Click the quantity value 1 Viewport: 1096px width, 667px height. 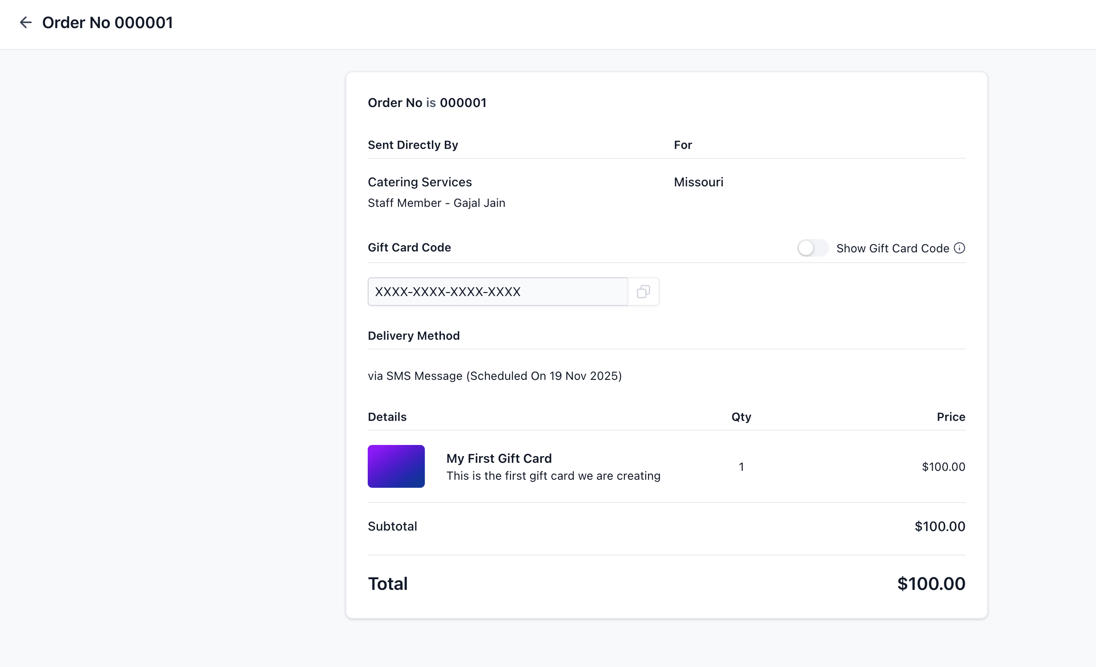tap(741, 467)
